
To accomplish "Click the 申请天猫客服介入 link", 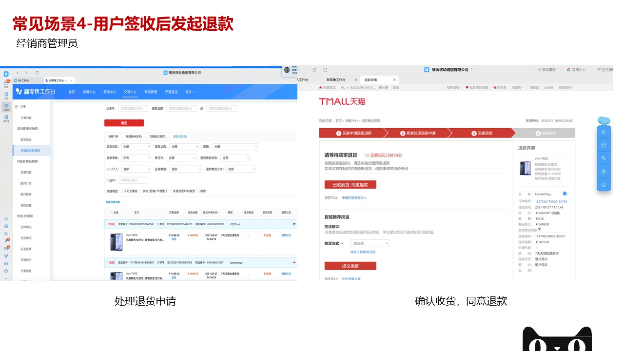I will click(x=354, y=198).
